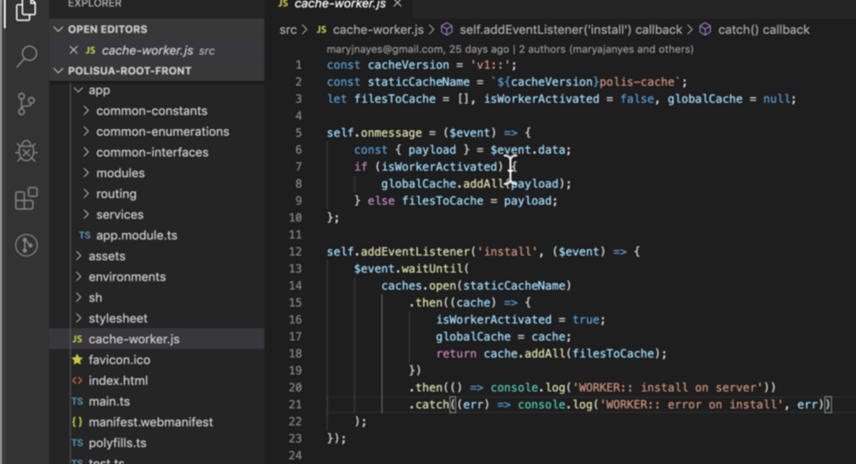Close cache-worker.js in Open Editors
This screenshot has width=856, height=464.
(73, 51)
